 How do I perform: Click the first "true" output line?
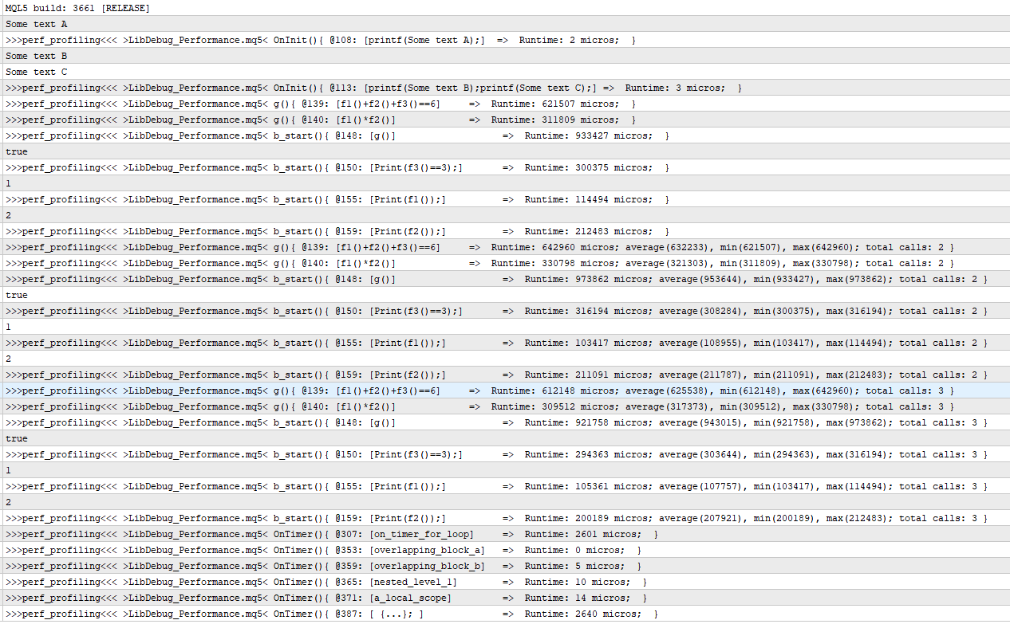(16, 151)
